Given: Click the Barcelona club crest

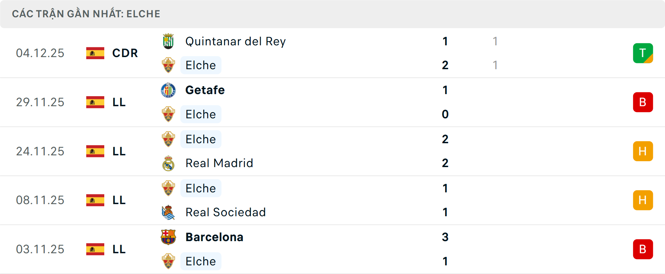Looking at the screenshot, I should pyautogui.click(x=168, y=237).
